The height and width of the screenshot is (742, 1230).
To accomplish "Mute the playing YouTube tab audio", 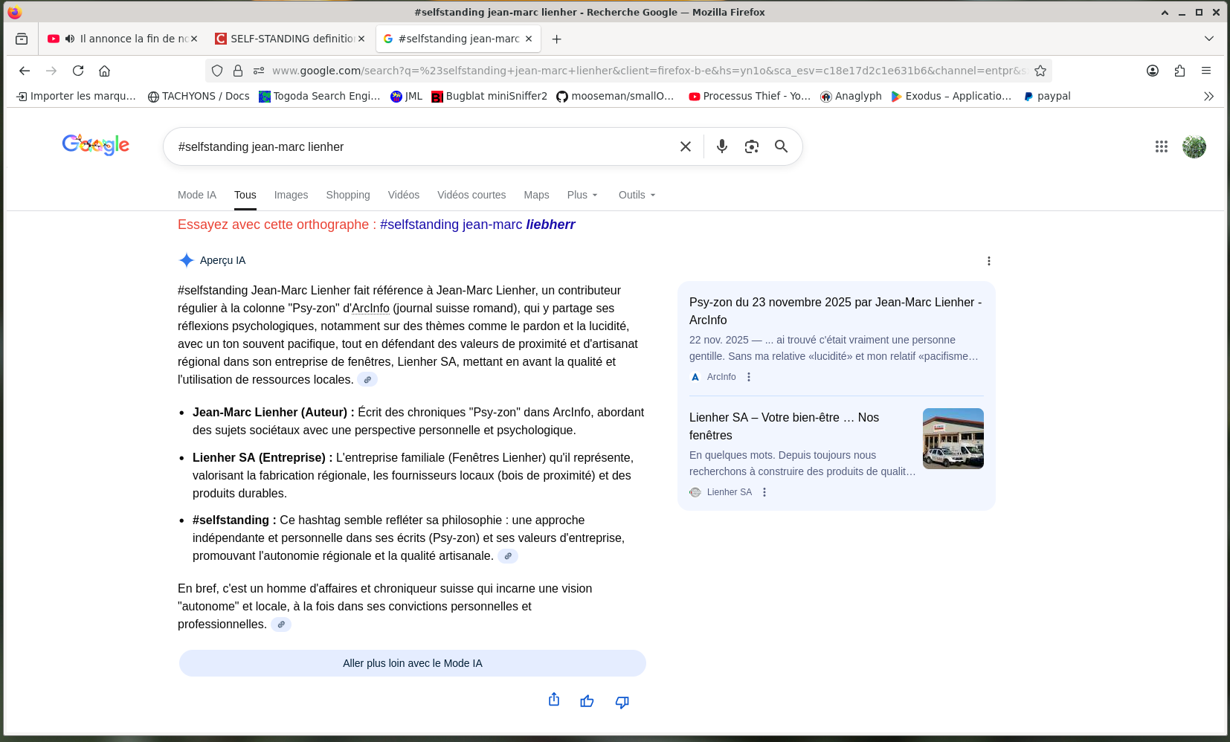I will [x=70, y=39].
